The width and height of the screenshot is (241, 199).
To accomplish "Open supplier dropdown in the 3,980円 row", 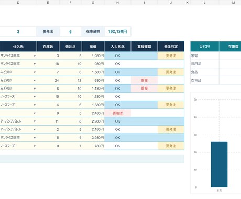I will click(x=35, y=138).
